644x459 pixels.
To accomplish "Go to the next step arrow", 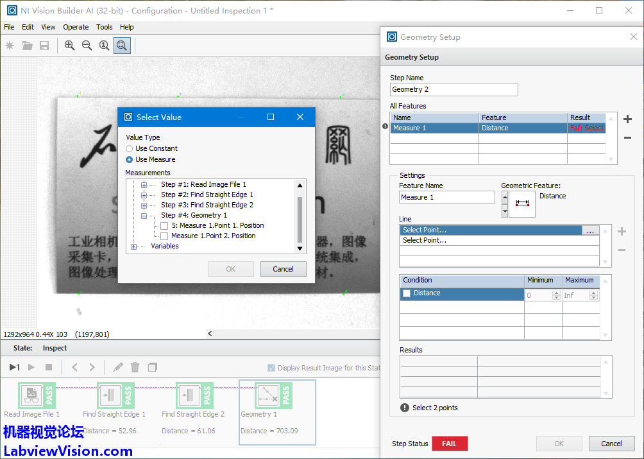I will coord(92,367).
